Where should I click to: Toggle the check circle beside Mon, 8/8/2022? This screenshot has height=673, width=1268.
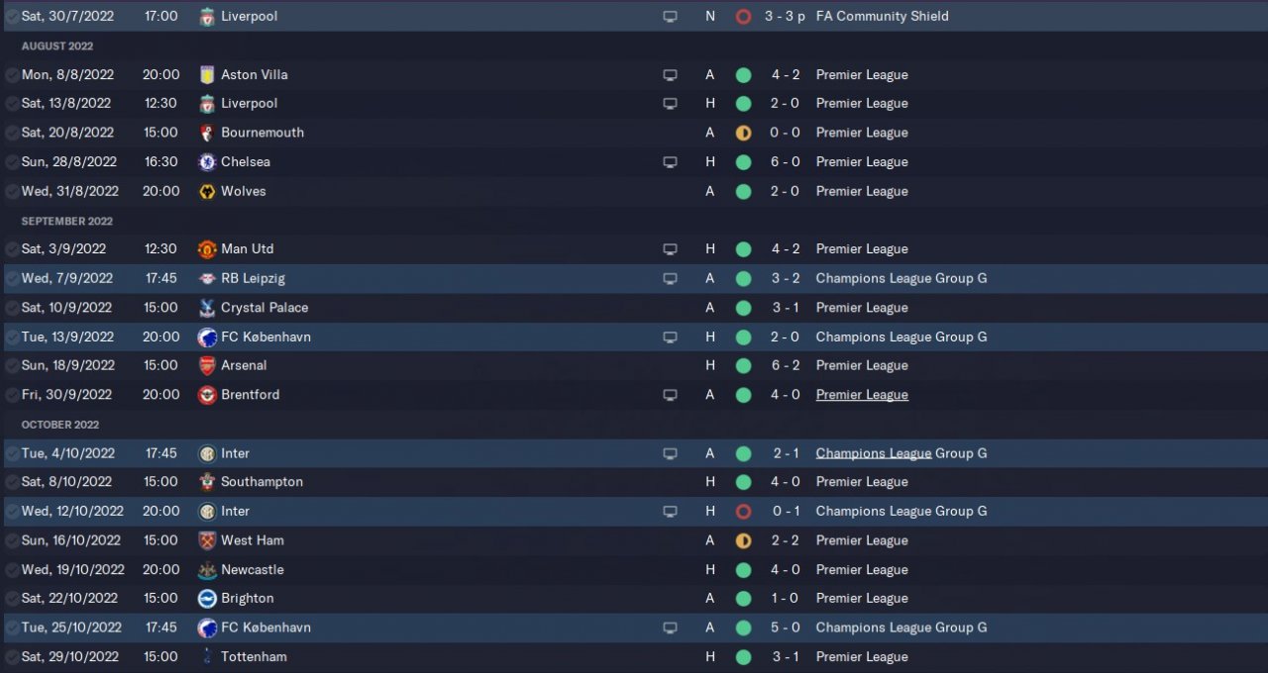pyautogui.click(x=11, y=74)
